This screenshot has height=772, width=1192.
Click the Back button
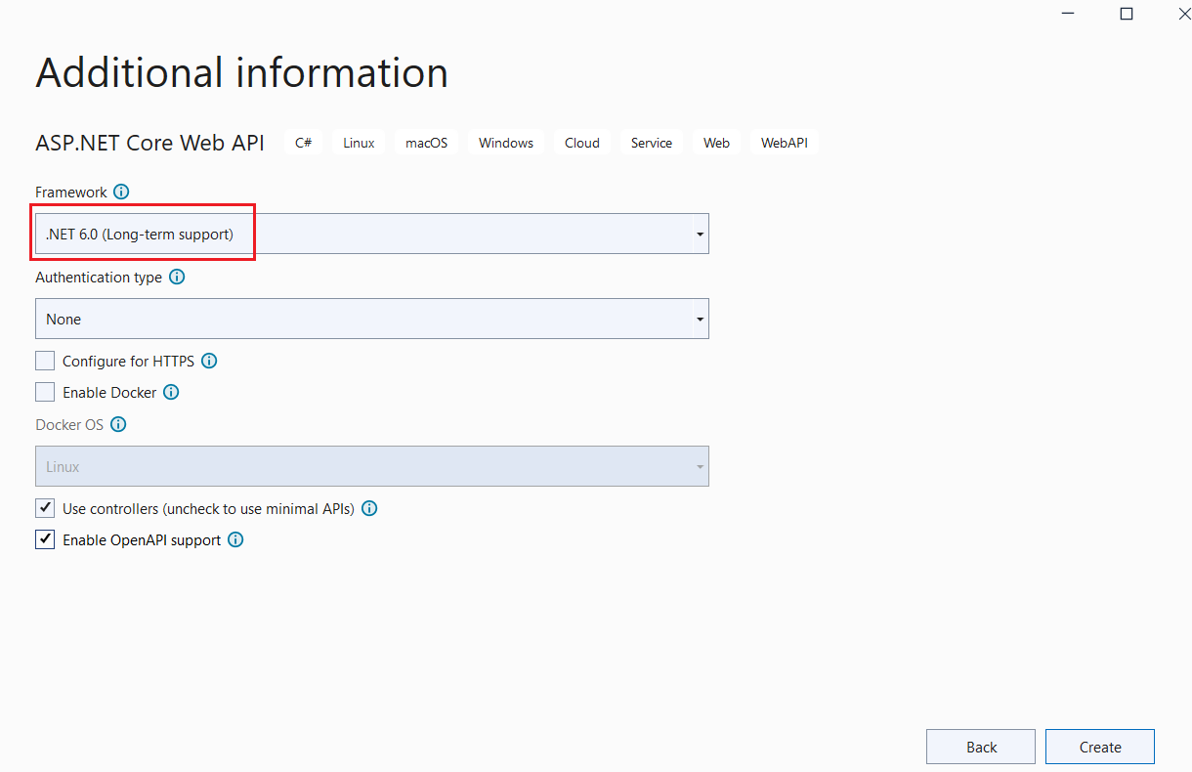pos(980,747)
